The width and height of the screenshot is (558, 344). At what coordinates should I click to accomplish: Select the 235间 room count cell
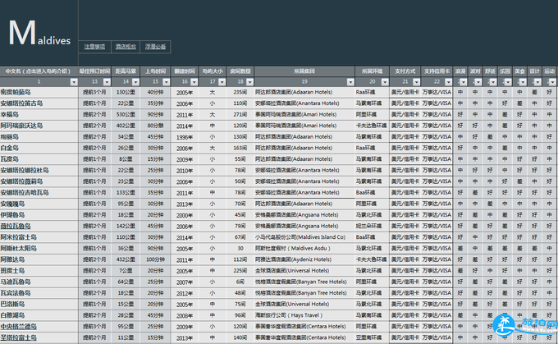(x=240, y=92)
